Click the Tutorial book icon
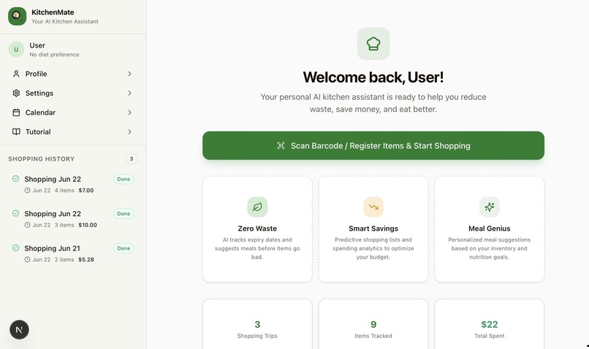Viewport: 589px width, 349px height. tap(16, 131)
